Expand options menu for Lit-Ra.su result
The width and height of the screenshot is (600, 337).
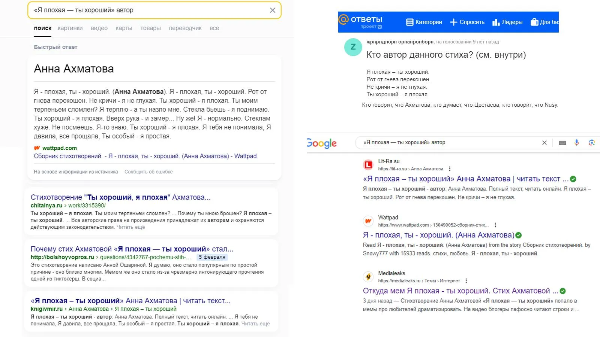click(x=450, y=169)
